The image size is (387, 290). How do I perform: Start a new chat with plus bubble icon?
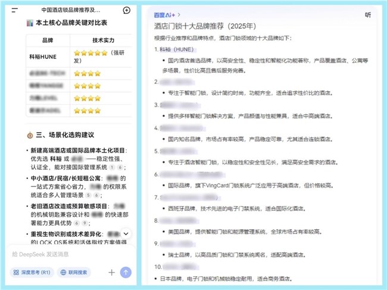[126, 10]
